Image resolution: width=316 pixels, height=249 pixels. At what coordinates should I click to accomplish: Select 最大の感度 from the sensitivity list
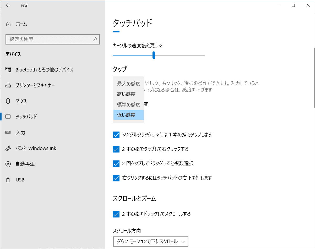(x=128, y=84)
